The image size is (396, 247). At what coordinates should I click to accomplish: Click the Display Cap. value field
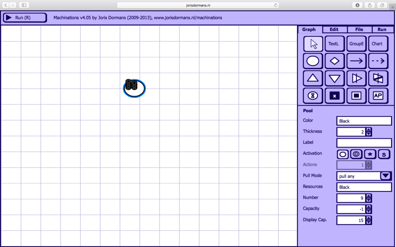point(351,220)
